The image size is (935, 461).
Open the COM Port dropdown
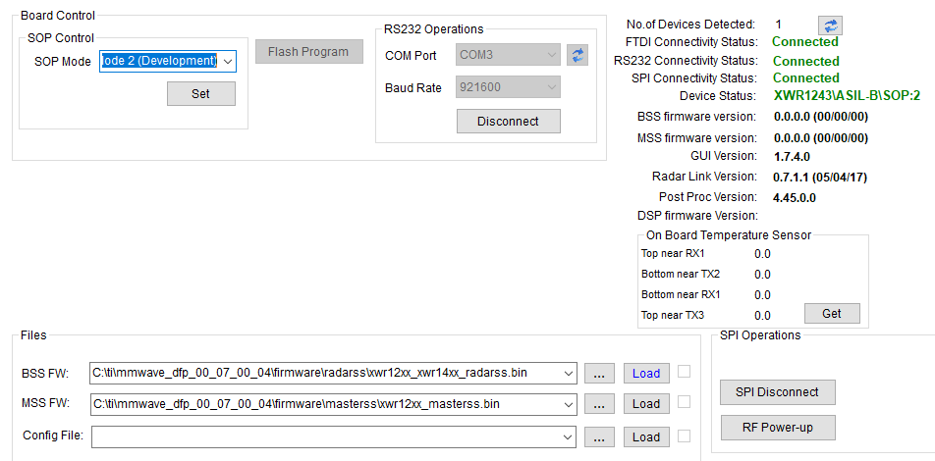click(551, 55)
